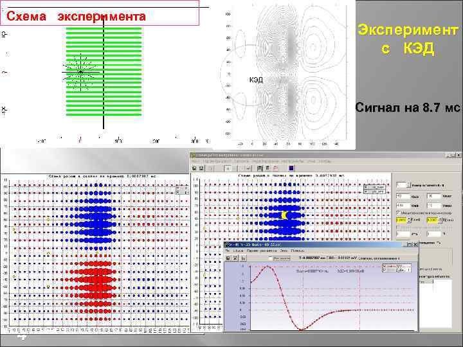Toggle the greyed-out checkbox in settings panel
Viewport: 463px width, 347px height.
[398, 227]
